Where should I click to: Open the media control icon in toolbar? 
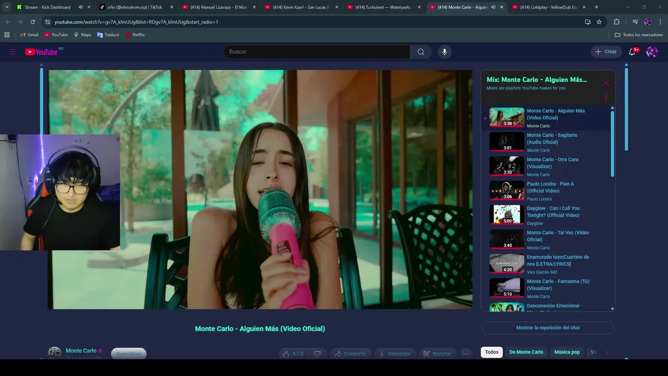(x=635, y=22)
